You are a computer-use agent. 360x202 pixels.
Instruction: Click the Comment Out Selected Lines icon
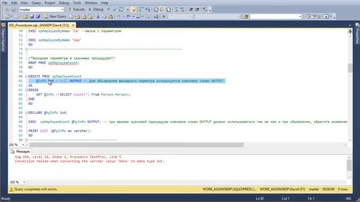[x=176, y=10]
